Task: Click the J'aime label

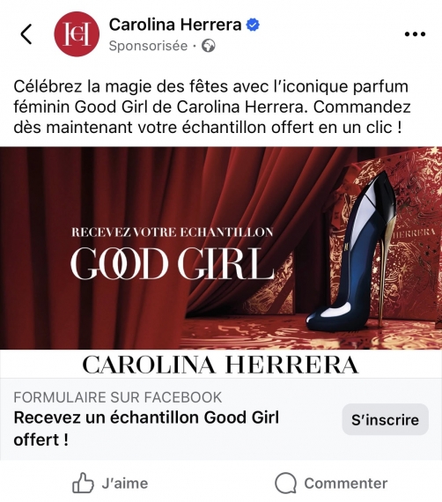Action: (125, 484)
